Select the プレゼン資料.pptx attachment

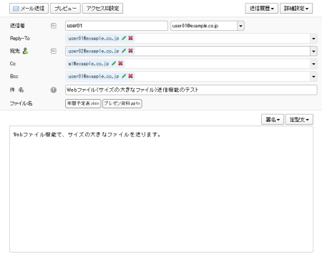tap(122, 103)
